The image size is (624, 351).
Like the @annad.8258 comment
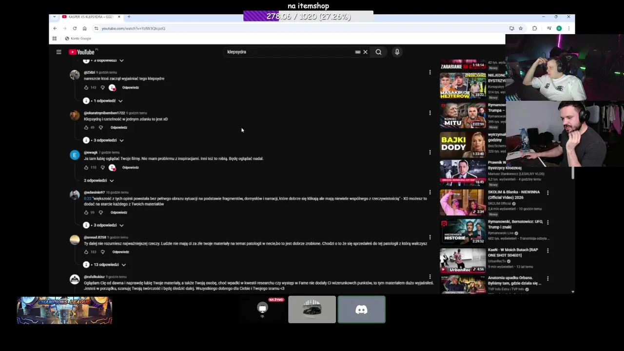click(86, 252)
